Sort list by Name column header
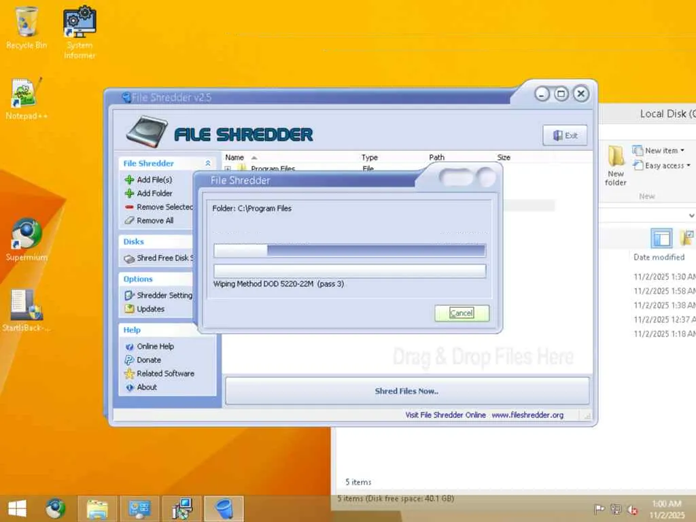This screenshot has height=522, width=696. pos(234,158)
